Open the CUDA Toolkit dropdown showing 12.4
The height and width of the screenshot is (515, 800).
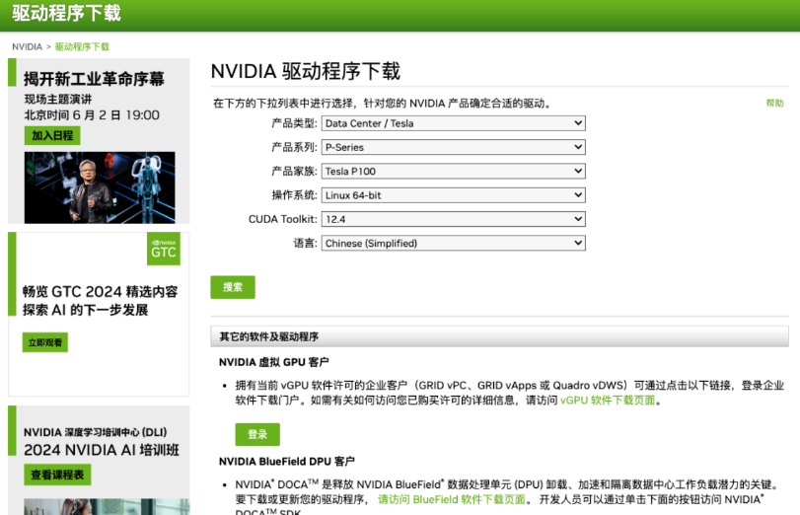453,219
